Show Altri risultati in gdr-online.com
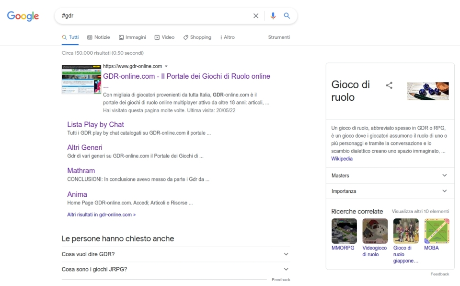460x286 pixels. (x=102, y=214)
